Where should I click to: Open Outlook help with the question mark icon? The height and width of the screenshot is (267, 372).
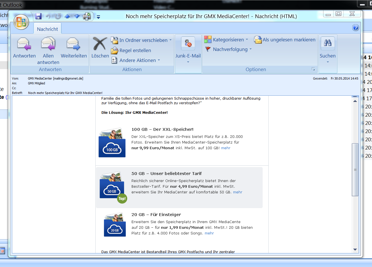coord(356,28)
